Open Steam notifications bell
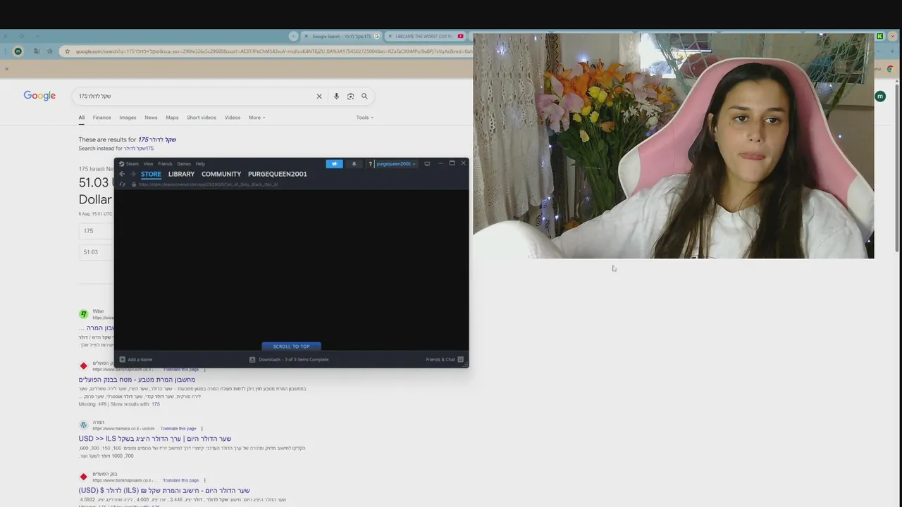Viewport: 902px width, 507px height. click(x=354, y=163)
